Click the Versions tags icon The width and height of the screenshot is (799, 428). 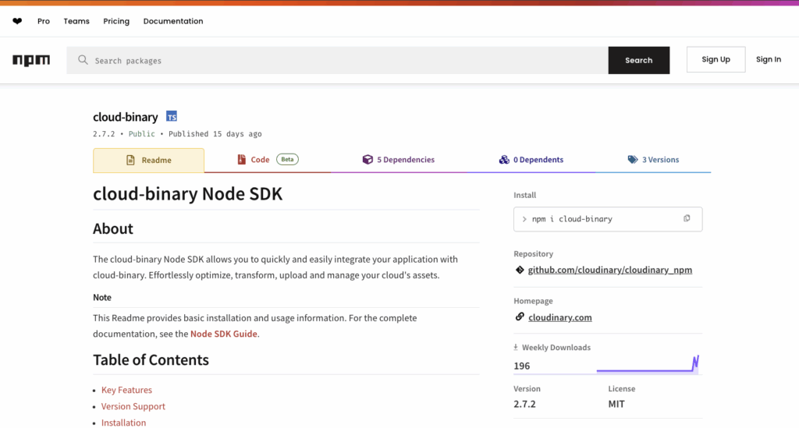(632, 159)
